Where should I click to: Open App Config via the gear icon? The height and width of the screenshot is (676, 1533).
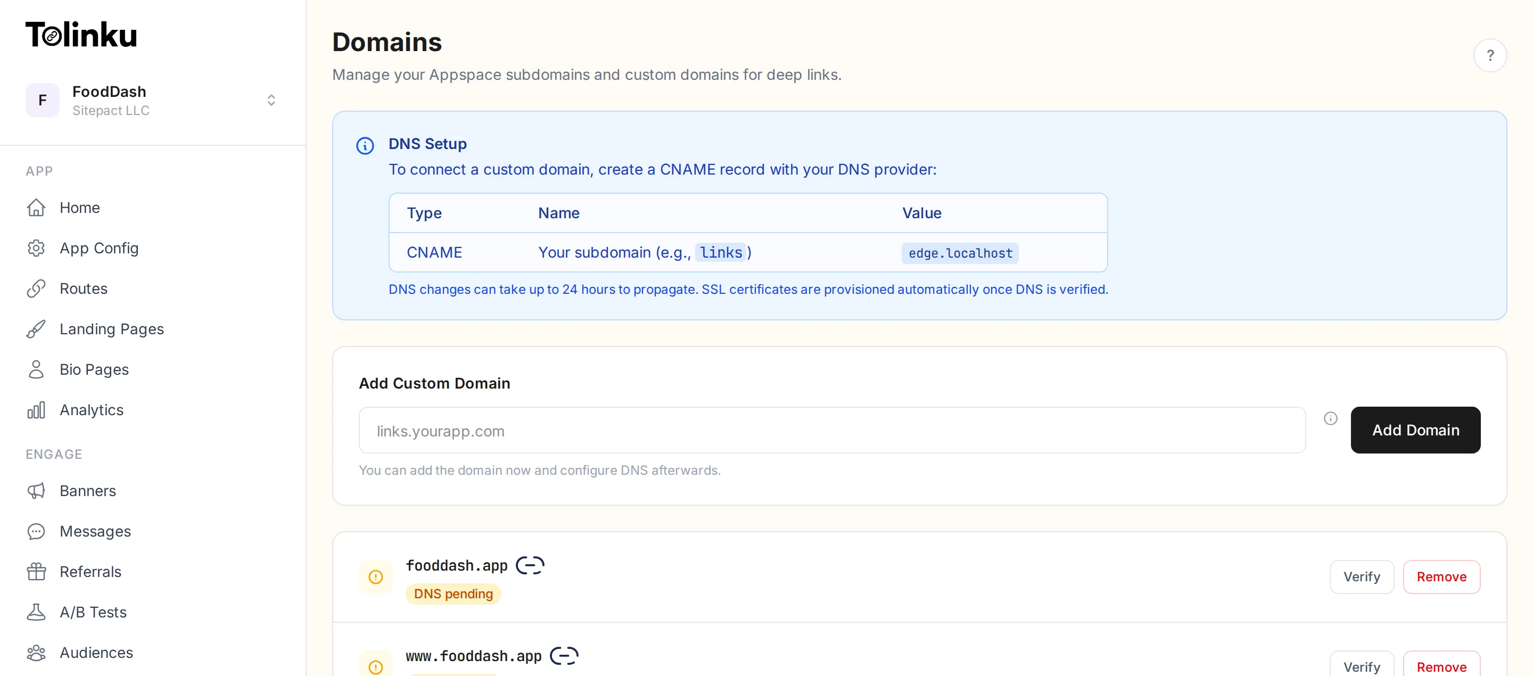point(36,248)
